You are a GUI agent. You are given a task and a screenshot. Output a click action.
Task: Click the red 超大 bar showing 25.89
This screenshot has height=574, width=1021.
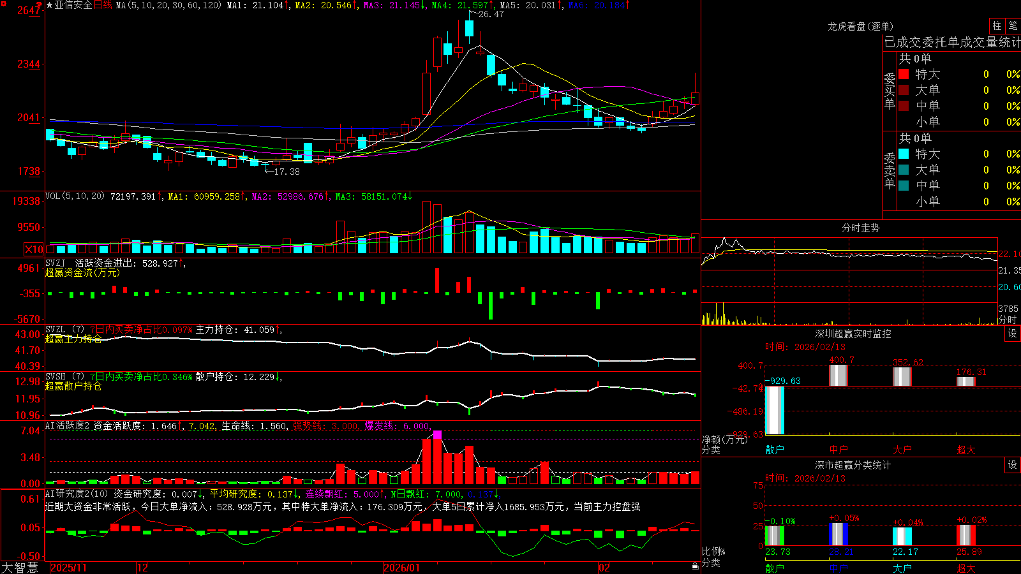[x=966, y=535]
